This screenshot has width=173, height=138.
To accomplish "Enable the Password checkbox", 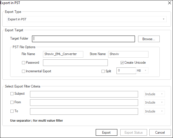I will (23, 63).
